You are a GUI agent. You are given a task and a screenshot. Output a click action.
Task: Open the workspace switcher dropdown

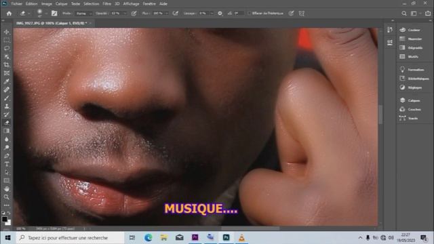415,14
